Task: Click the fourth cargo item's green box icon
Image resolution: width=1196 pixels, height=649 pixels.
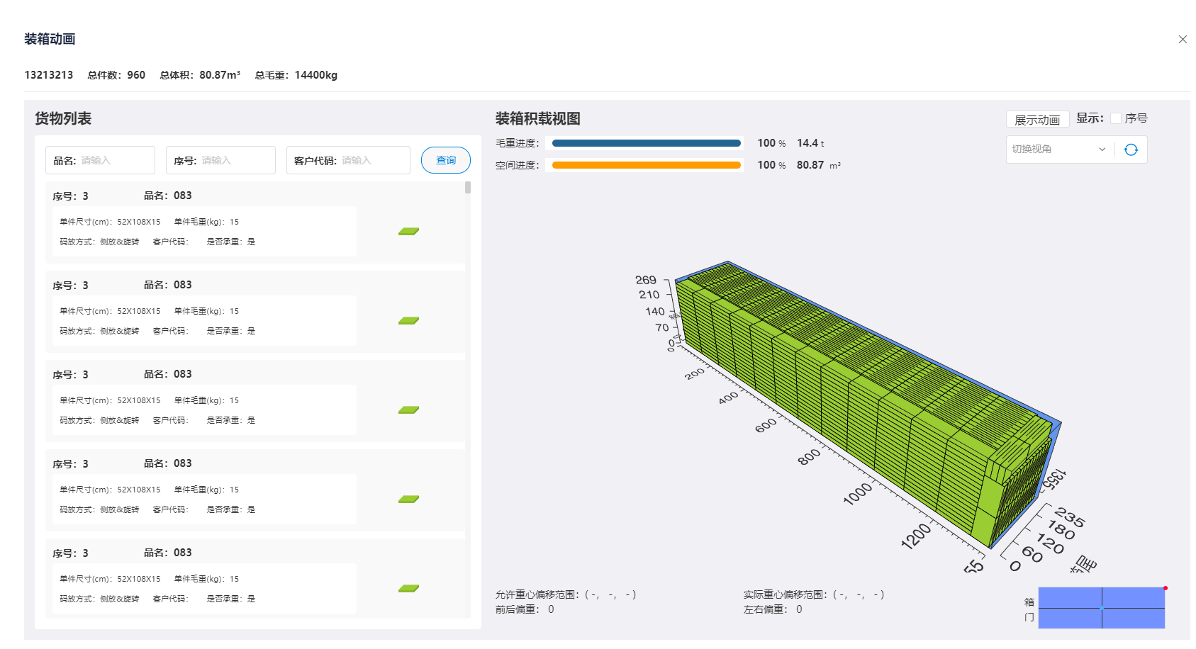Action: [x=408, y=500]
